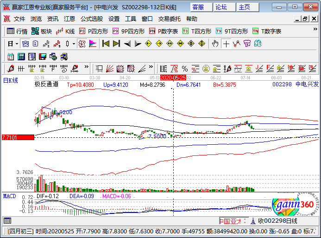Expand the top toolbar overflow chevron
Viewport: 321px width, 238px height.
(315, 29)
